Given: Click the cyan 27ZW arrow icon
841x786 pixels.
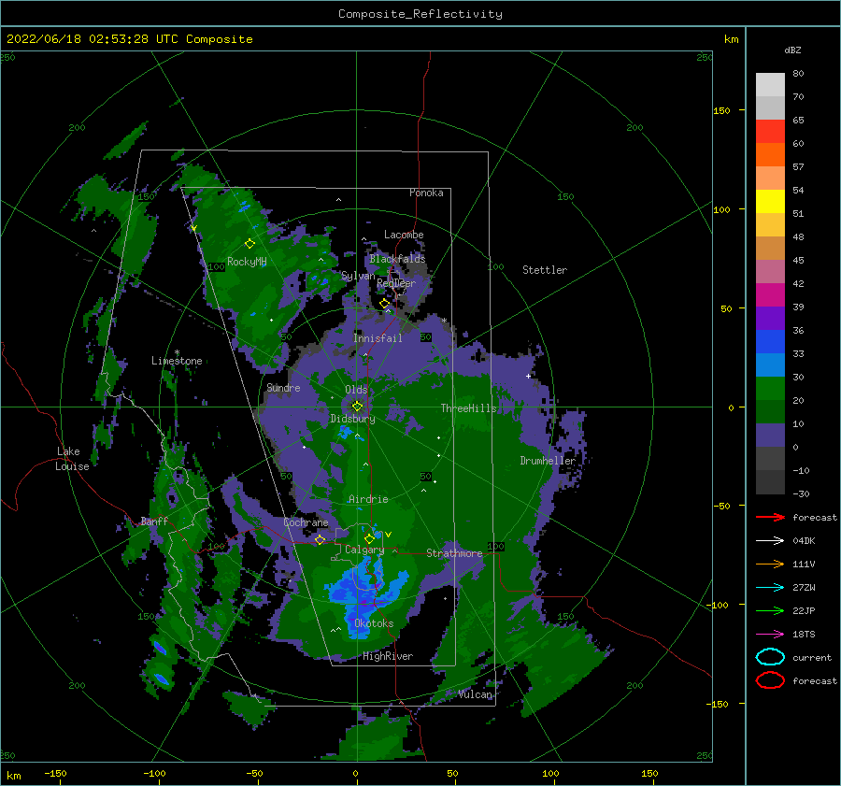Looking at the screenshot, I should coord(770,587).
